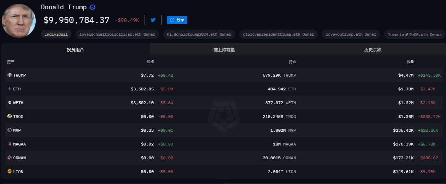The height and width of the screenshot is (184, 446).
Task: Open the MAGAA asset name
Action: (x=19, y=144)
